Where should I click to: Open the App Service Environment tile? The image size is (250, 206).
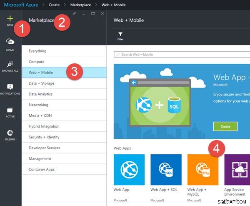[237, 170]
